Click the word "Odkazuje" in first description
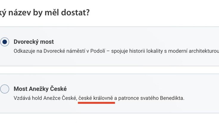Screen dimensions: 219x123 click(x=24, y=51)
